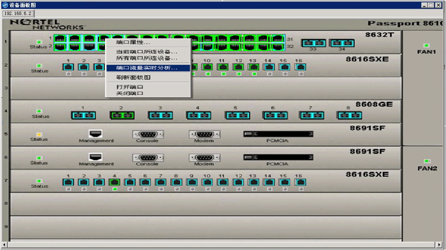Screen dimensions: 446x250
Task: Choose 端口属性... from the context menu
Action: coord(133,42)
